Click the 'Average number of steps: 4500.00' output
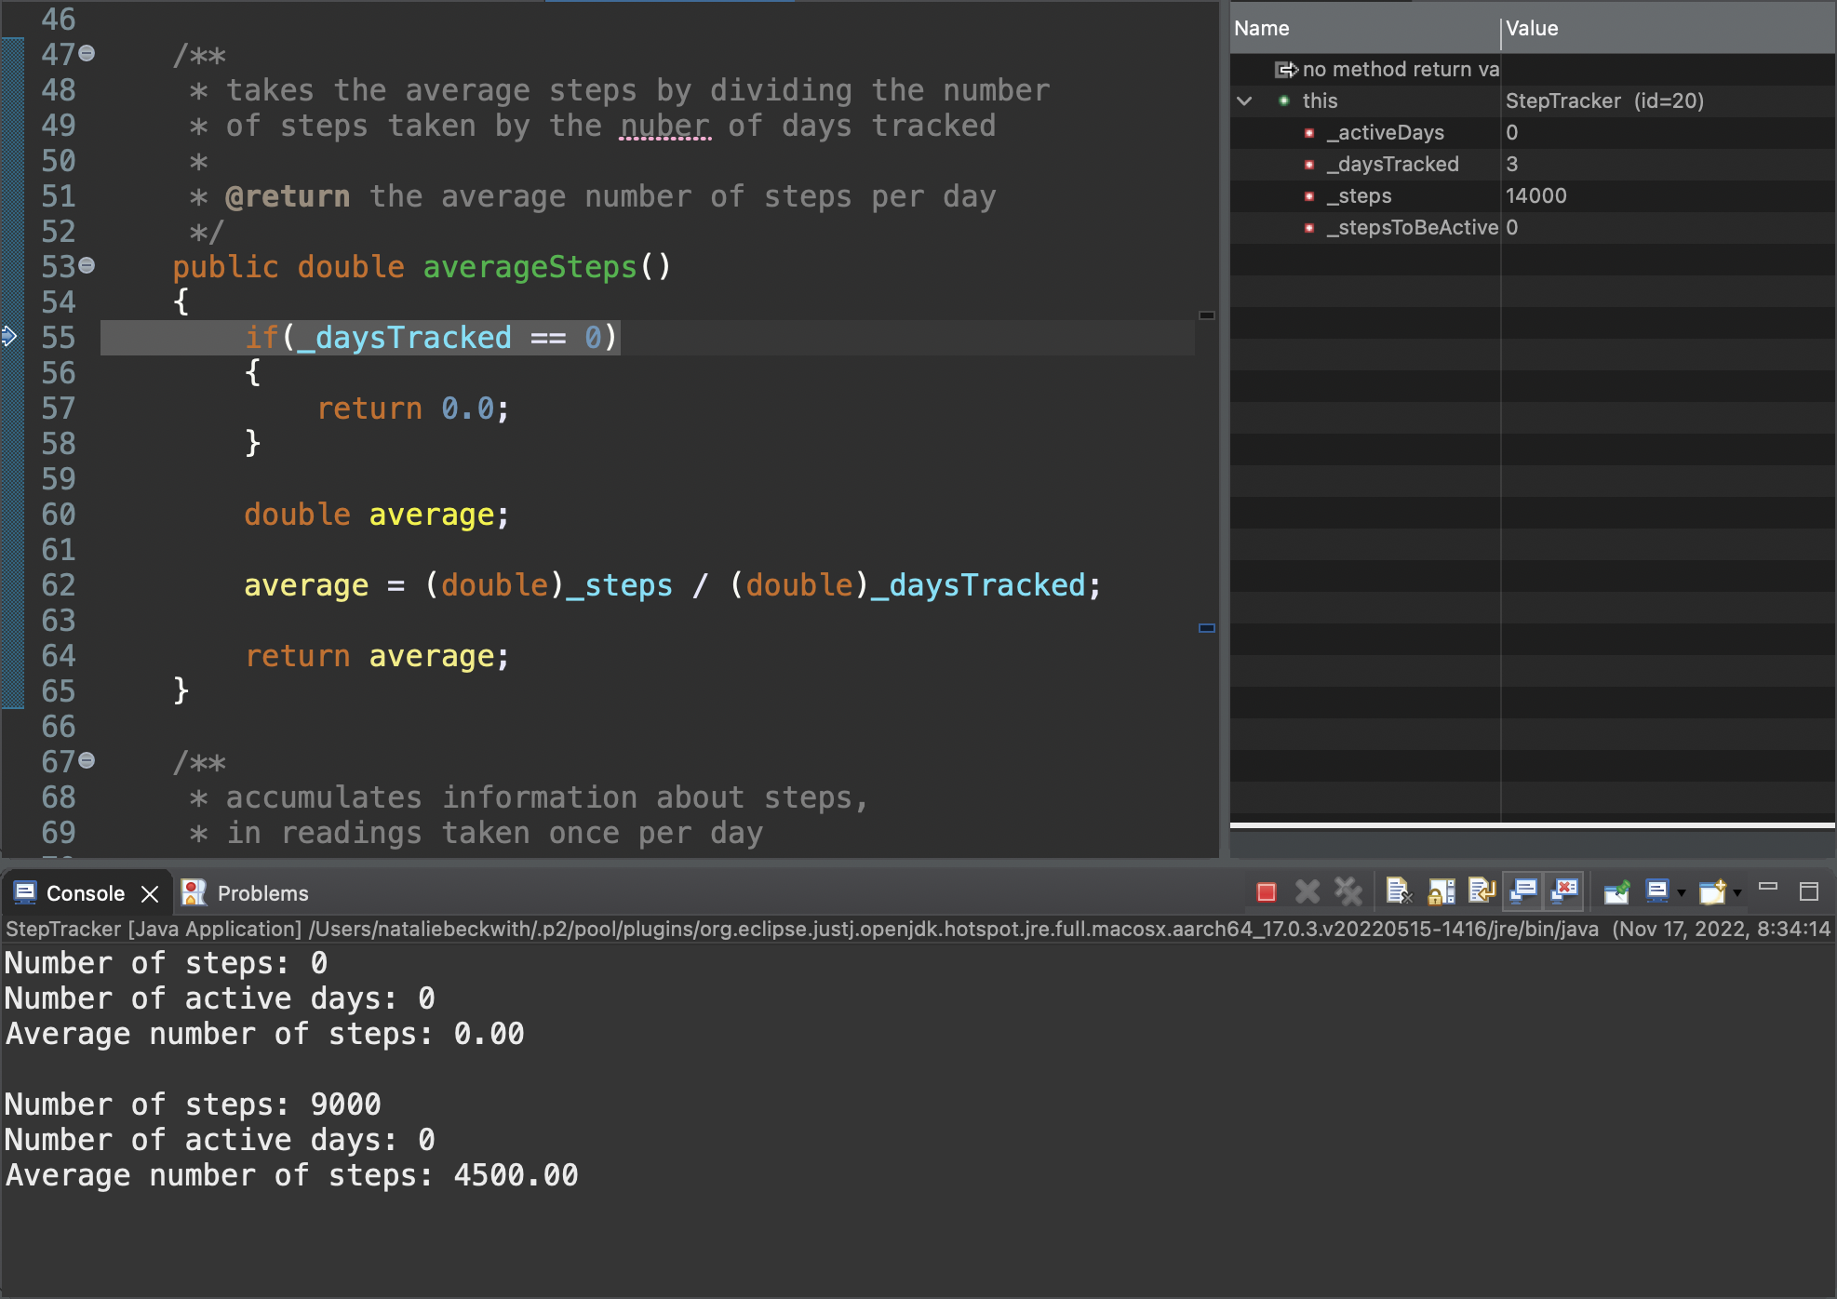 (291, 1175)
